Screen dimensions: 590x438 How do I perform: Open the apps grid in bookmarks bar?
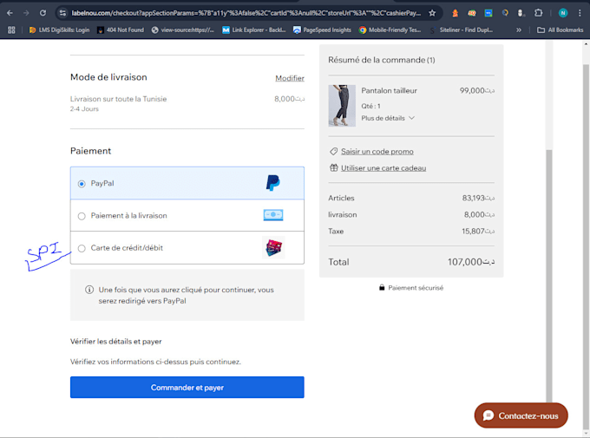click(11, 29)
